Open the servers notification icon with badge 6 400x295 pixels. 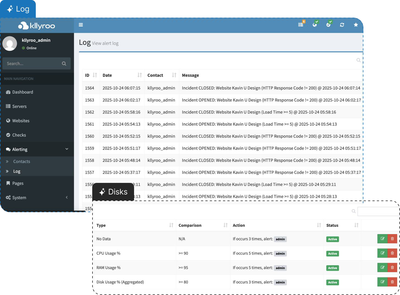[x=301, y=25]
